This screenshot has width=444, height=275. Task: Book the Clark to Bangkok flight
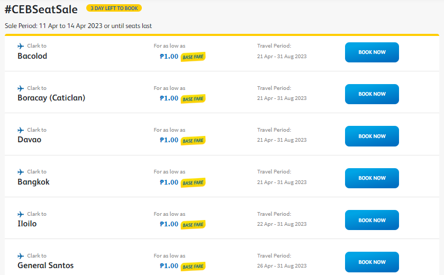click(x=372, y=178)
